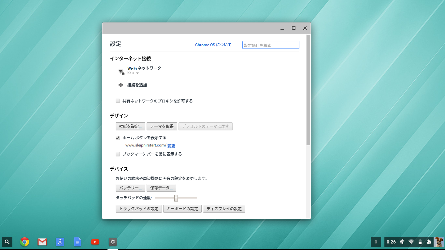Click the 壁紙を設定... button
Image resolution: width=445 pixels, height=250 pixels.
[x=131, y=126]
